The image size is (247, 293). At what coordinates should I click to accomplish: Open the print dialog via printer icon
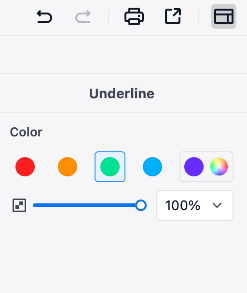tap(134, 16)
